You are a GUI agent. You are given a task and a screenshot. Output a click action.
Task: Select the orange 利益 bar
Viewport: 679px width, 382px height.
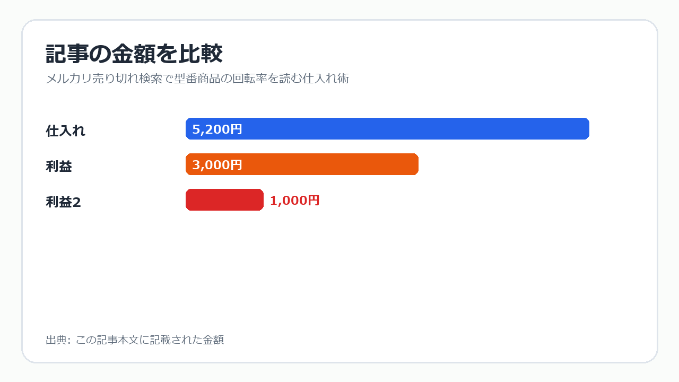302,164
